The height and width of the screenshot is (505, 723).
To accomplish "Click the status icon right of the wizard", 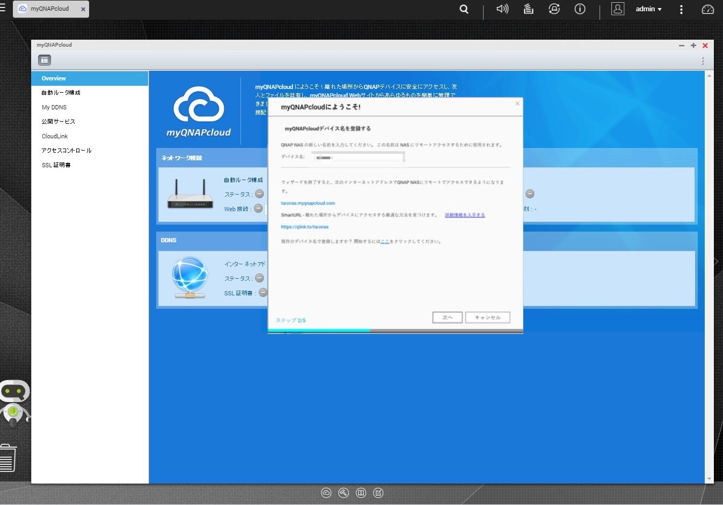I will pos(530,194).
